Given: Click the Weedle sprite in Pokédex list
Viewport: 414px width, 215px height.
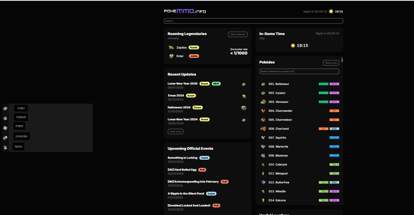Looking at the screenshot, I should click(263, 191).
